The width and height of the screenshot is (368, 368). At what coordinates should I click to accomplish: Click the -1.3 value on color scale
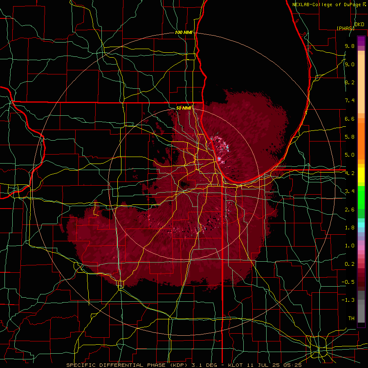[x=348, y=300]
